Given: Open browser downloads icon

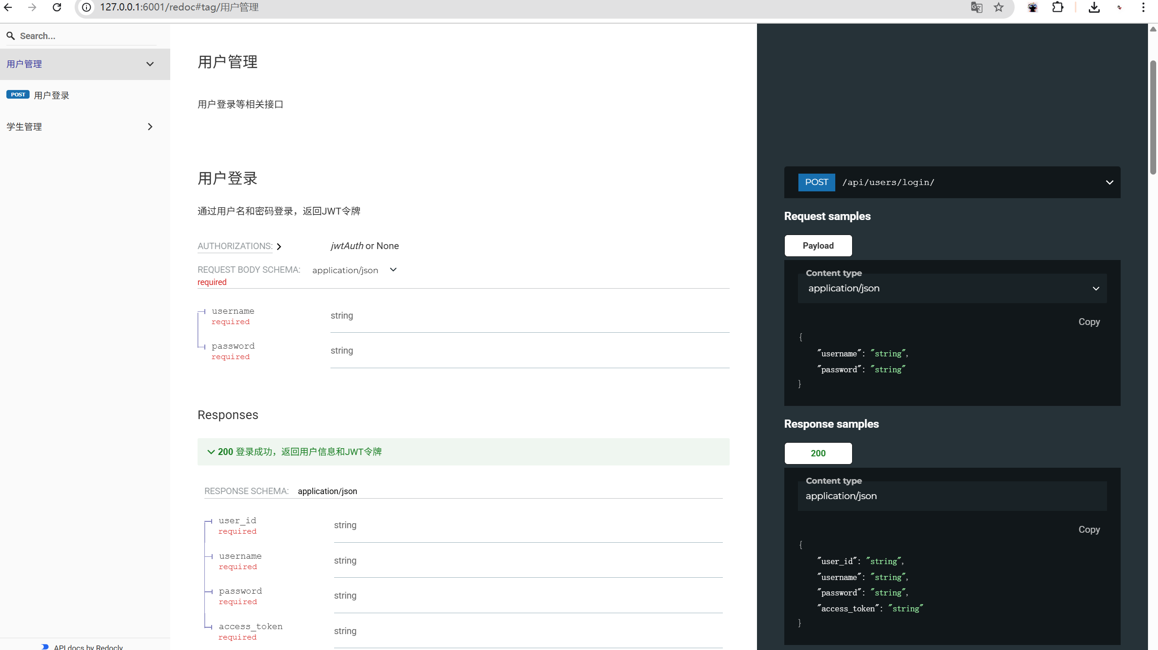Looking at the screenshot, I should point(1094,7).
